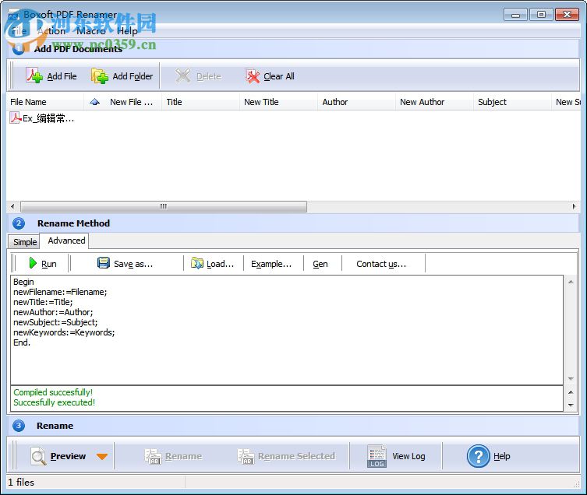The height and width of the screenshot is (495, 587).
Task: Click the Author column header
Action: 356,102
